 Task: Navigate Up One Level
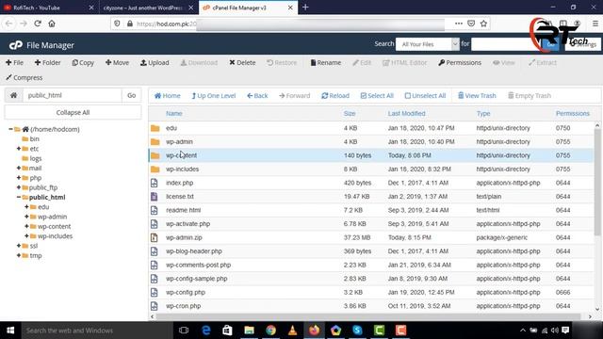click(214, 96)
